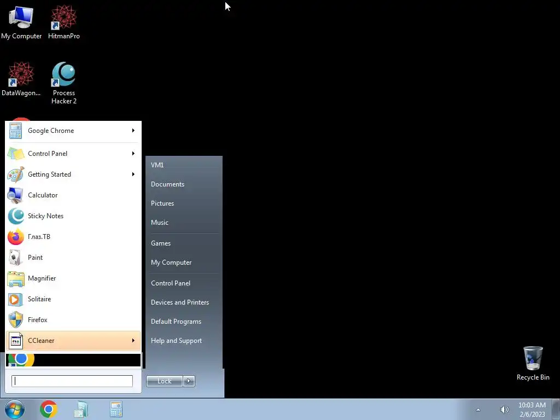Image resolution: width=560 pixels, height=420 pixels.
Task: Expand the CCleaner submenu arrow
Action: pyautogui.click(x=133, y=341)
